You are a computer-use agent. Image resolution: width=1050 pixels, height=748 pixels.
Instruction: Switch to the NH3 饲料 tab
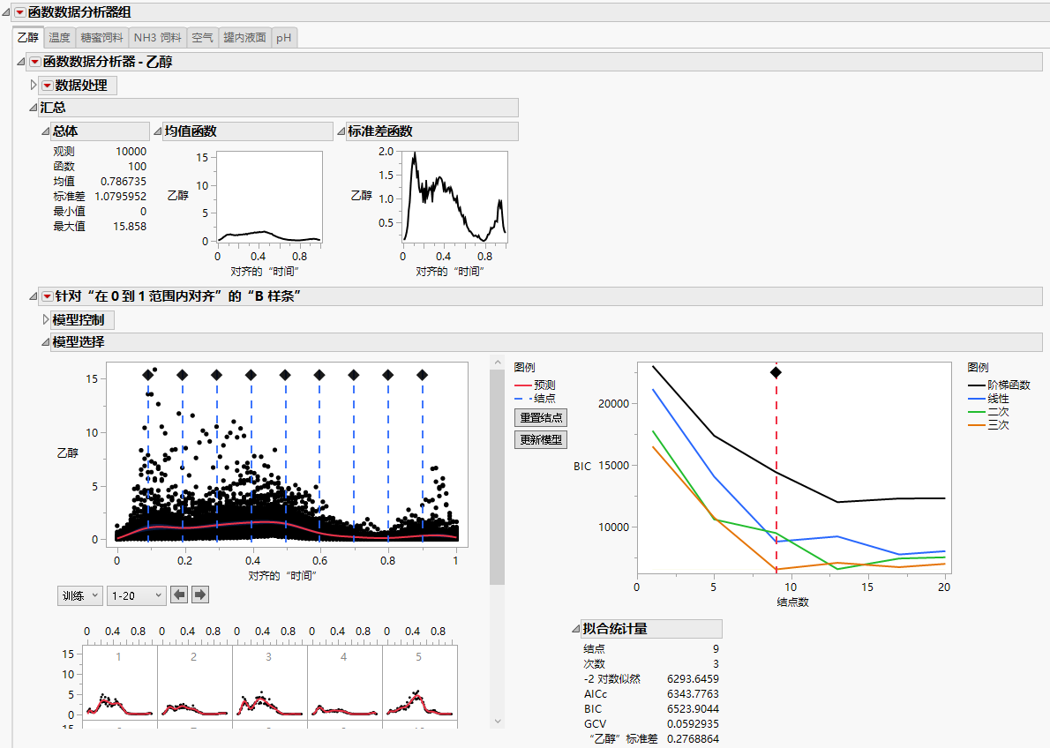tap(158, 38)
